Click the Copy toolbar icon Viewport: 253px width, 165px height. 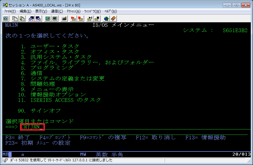[15, 19]
